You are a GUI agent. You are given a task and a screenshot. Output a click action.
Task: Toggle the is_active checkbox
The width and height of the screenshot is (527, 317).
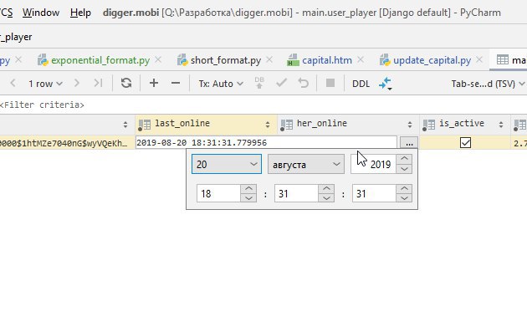pyautogui.click(x=465, y=142)
